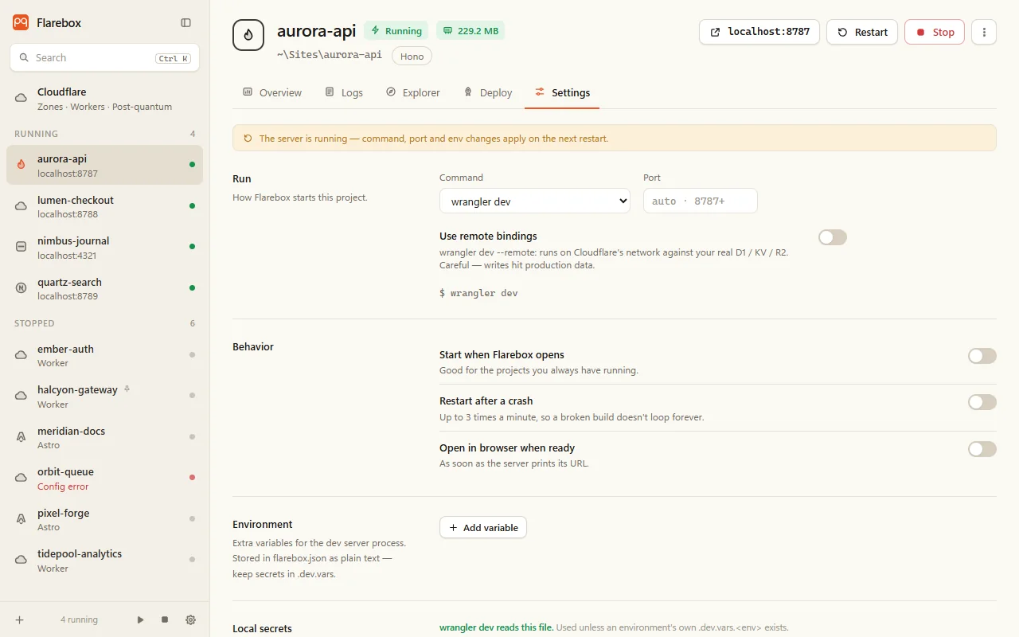Focus the Port input field
The height and width of the screenshot is (637, 1019).
click(x=701, y=201)
